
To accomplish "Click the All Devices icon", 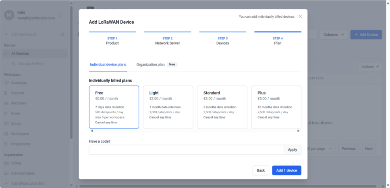I will point(6,53).
